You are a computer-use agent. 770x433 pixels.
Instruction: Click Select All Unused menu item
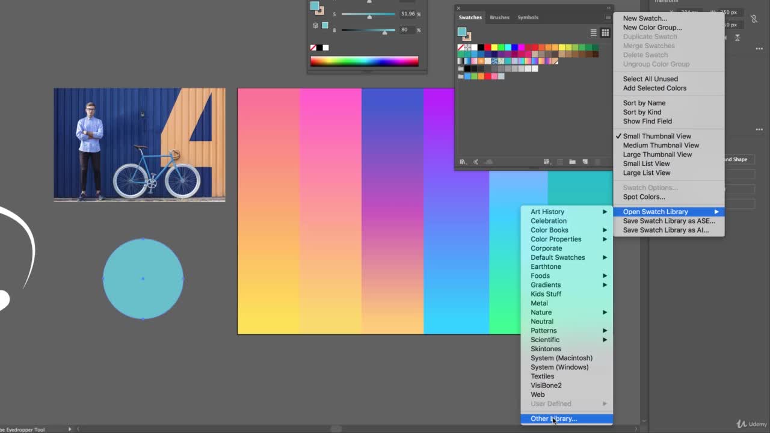point(650,79)
